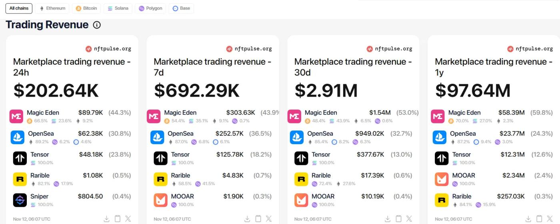This screenshot has width=560, height=224.
Task: Open OpenSea entry in the 1y card
Action: 463,134
